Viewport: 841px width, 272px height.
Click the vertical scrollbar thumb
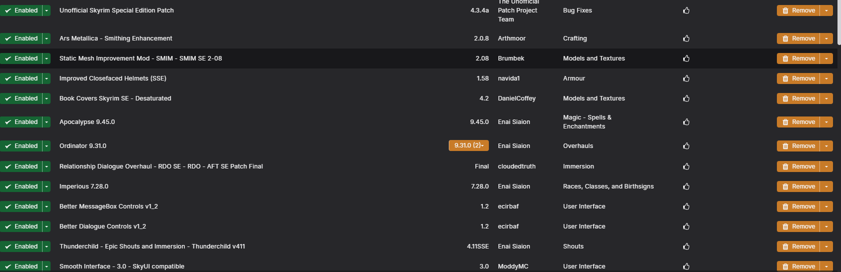[838, 23]
